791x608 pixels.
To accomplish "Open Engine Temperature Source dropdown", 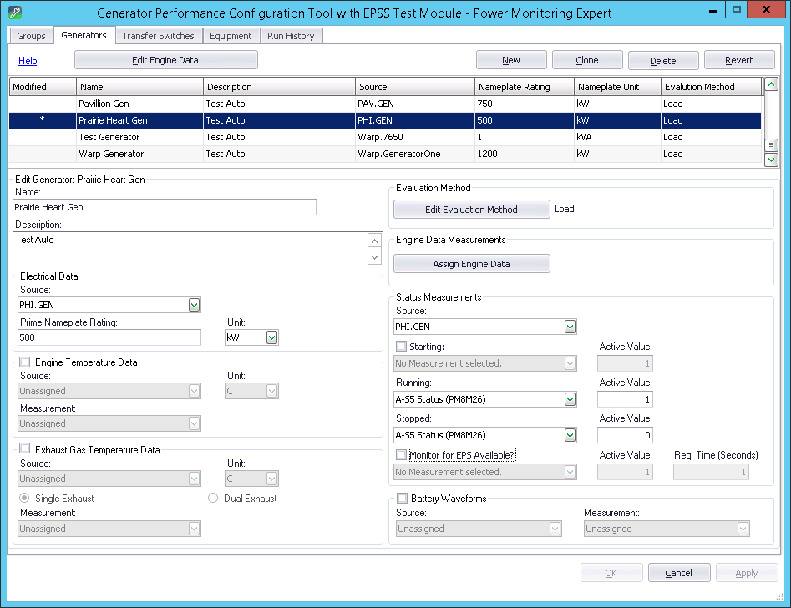I will [195, 391].
